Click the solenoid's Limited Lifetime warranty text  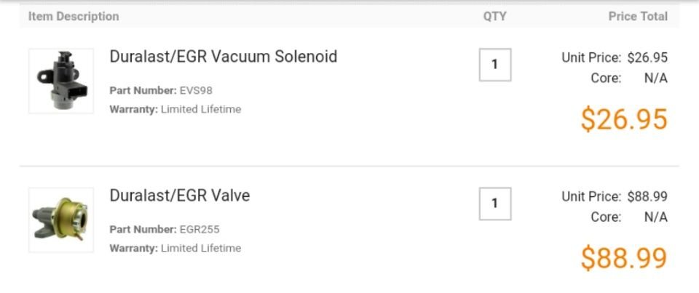[201, 109]
